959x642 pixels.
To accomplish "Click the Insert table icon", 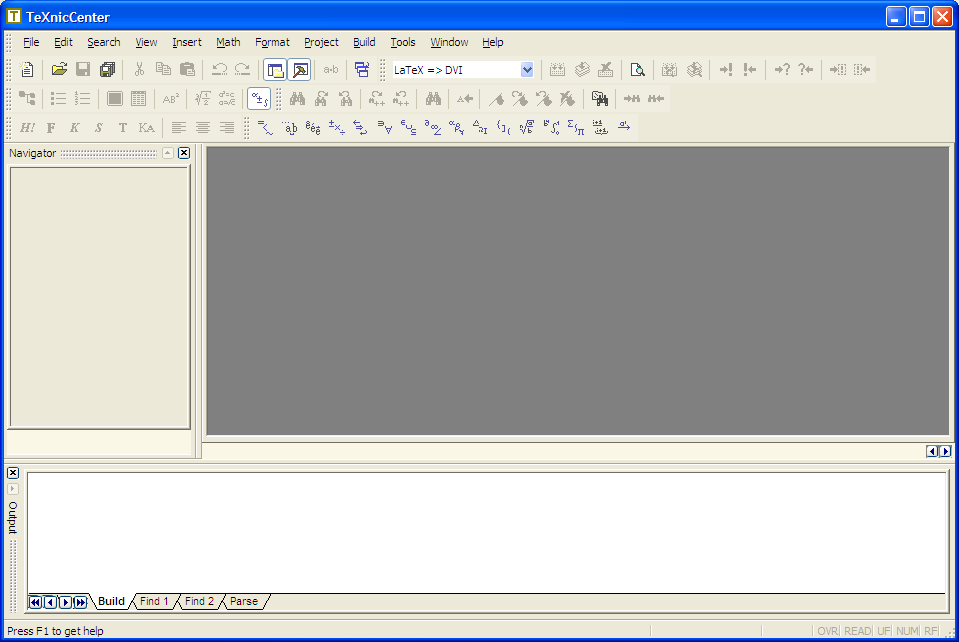I will tap(139, 99).
